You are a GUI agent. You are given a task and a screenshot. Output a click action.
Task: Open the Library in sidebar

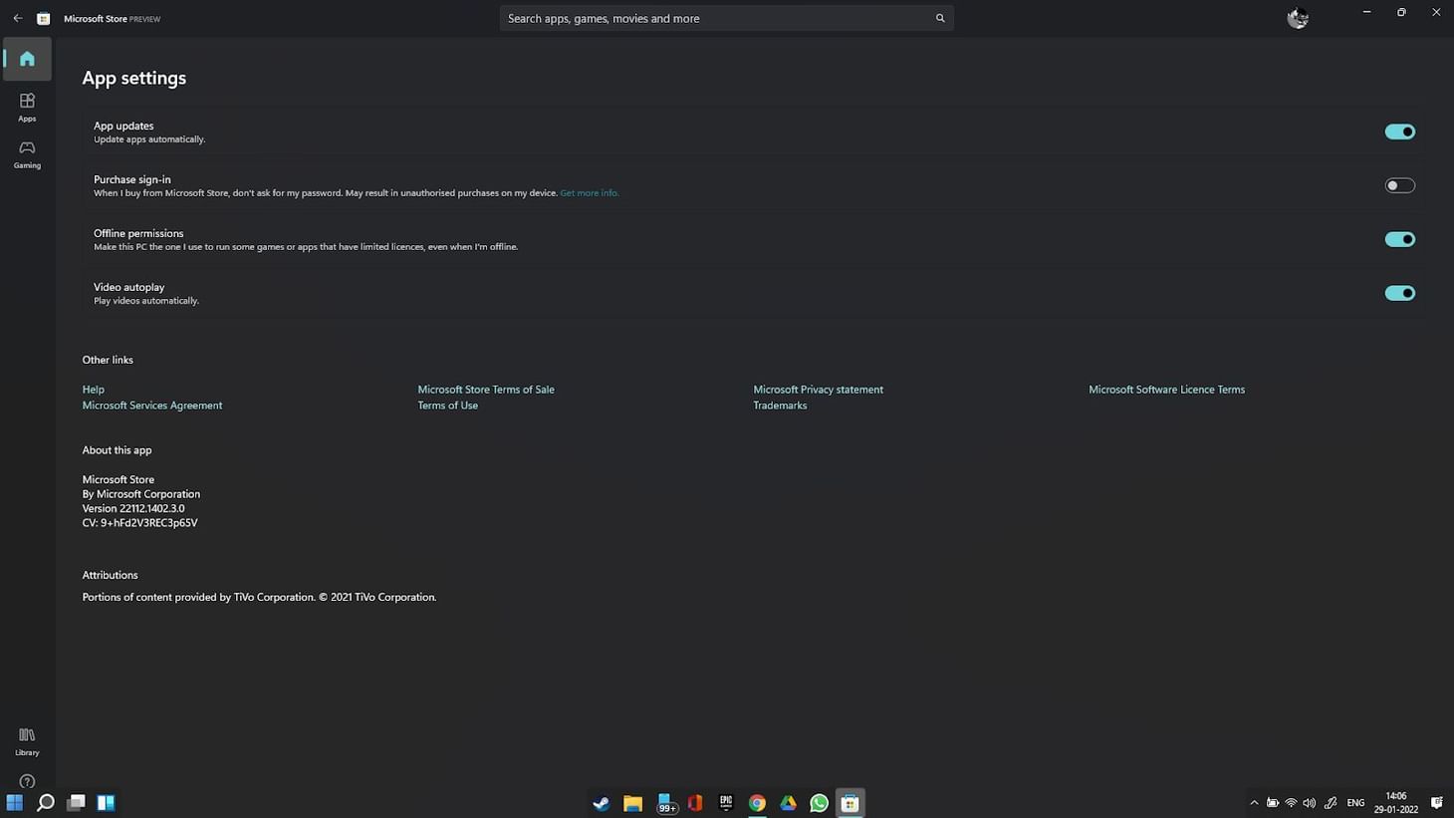point(27,741)
